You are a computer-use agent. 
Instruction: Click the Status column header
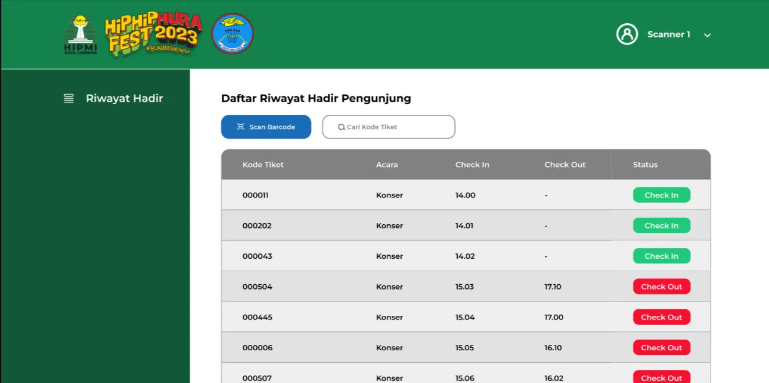click(x=645, y=165)
